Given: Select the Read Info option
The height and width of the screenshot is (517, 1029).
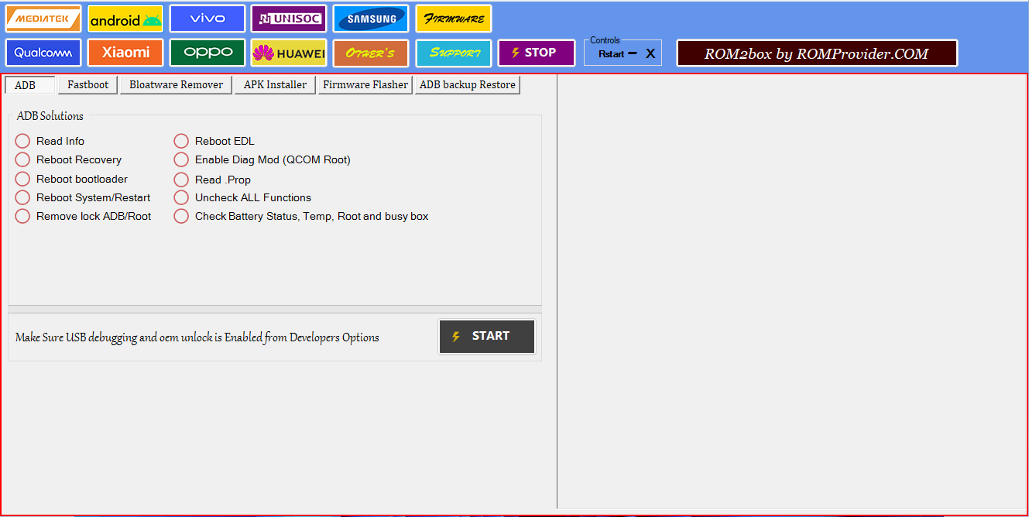Looking at the screenshot, I should click(22, 141).
